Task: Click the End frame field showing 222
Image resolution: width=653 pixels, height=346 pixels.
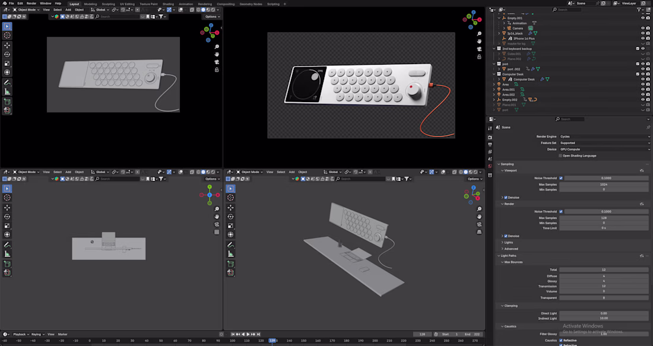Action: (x=473, y=334)
